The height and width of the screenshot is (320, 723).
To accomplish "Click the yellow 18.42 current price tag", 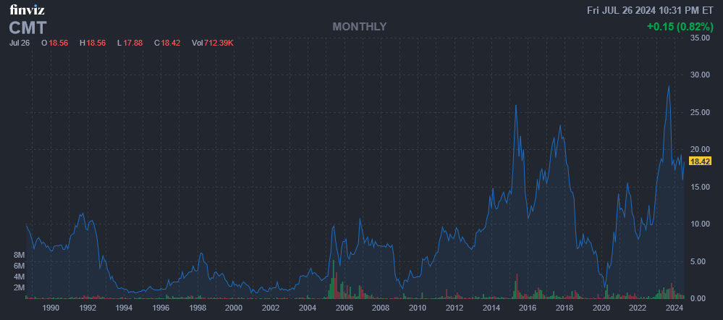I will click(x=701, y=161).
